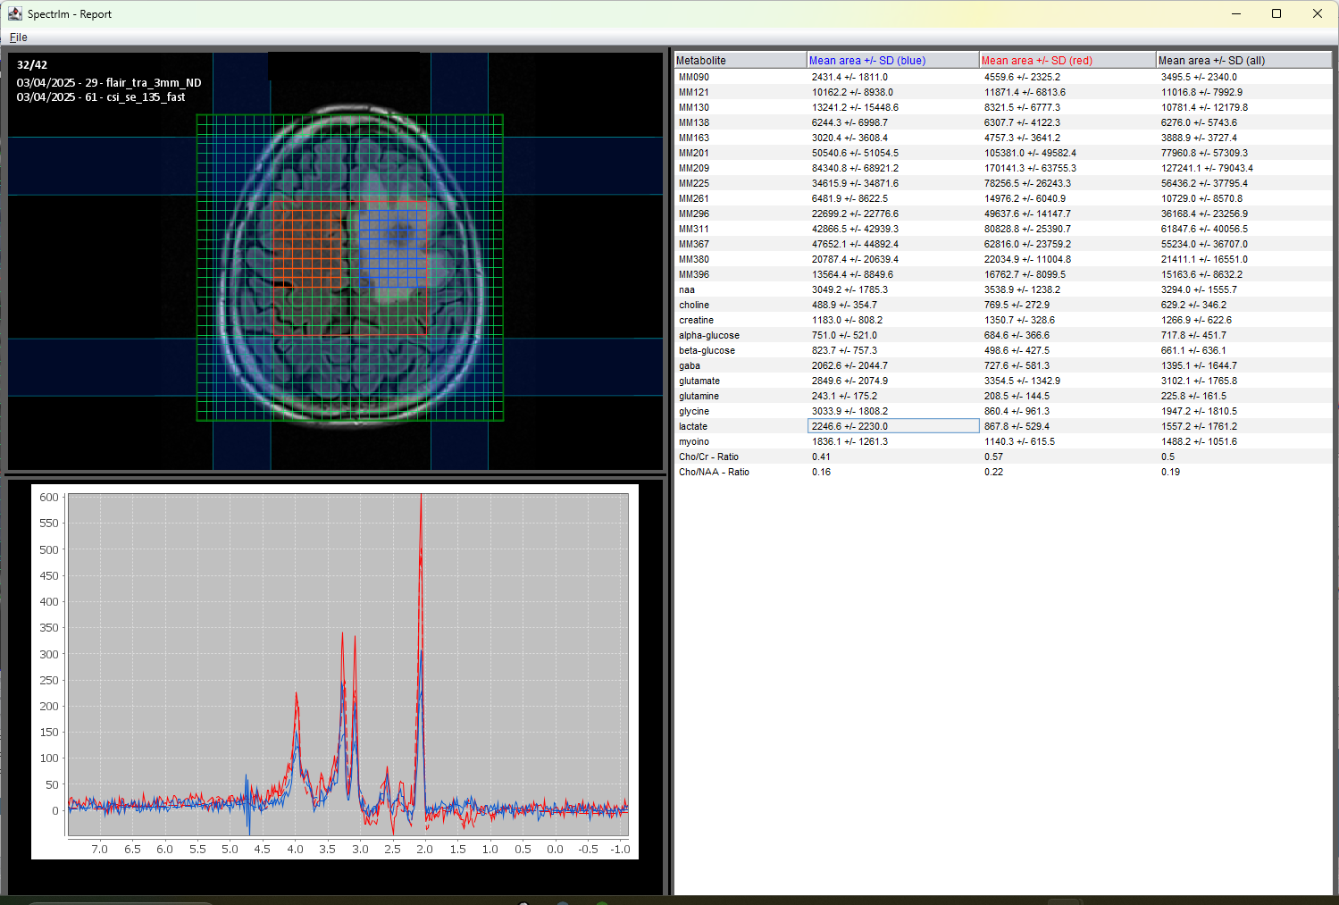Minimize the SpectrIm Report window
This screenshot has height=905, width=1339.
[x=1236, y=13]
